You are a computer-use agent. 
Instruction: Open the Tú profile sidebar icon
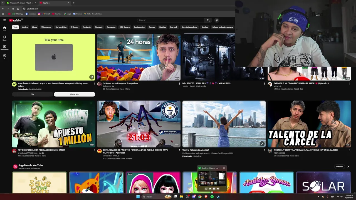4,57
